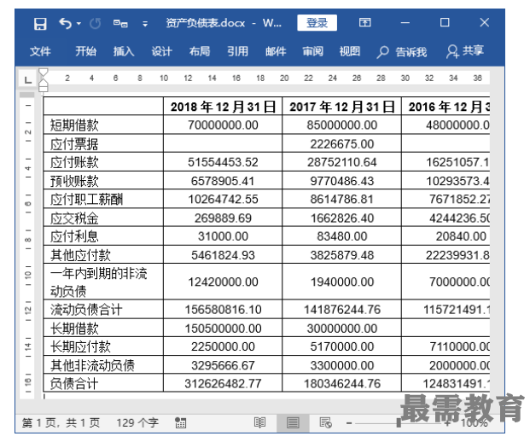
Task: Switch to the 视图 tab
Action: point(350,51)
